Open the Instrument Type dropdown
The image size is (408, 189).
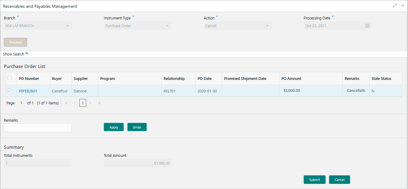pos(137,26)
